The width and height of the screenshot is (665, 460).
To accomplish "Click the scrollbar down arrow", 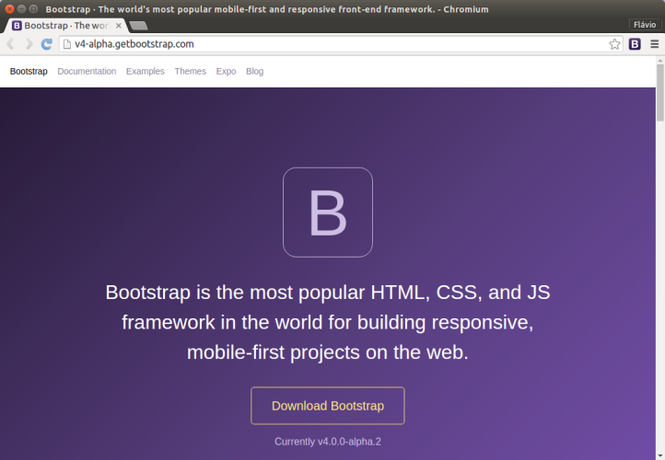I will [x=660, y=456].
